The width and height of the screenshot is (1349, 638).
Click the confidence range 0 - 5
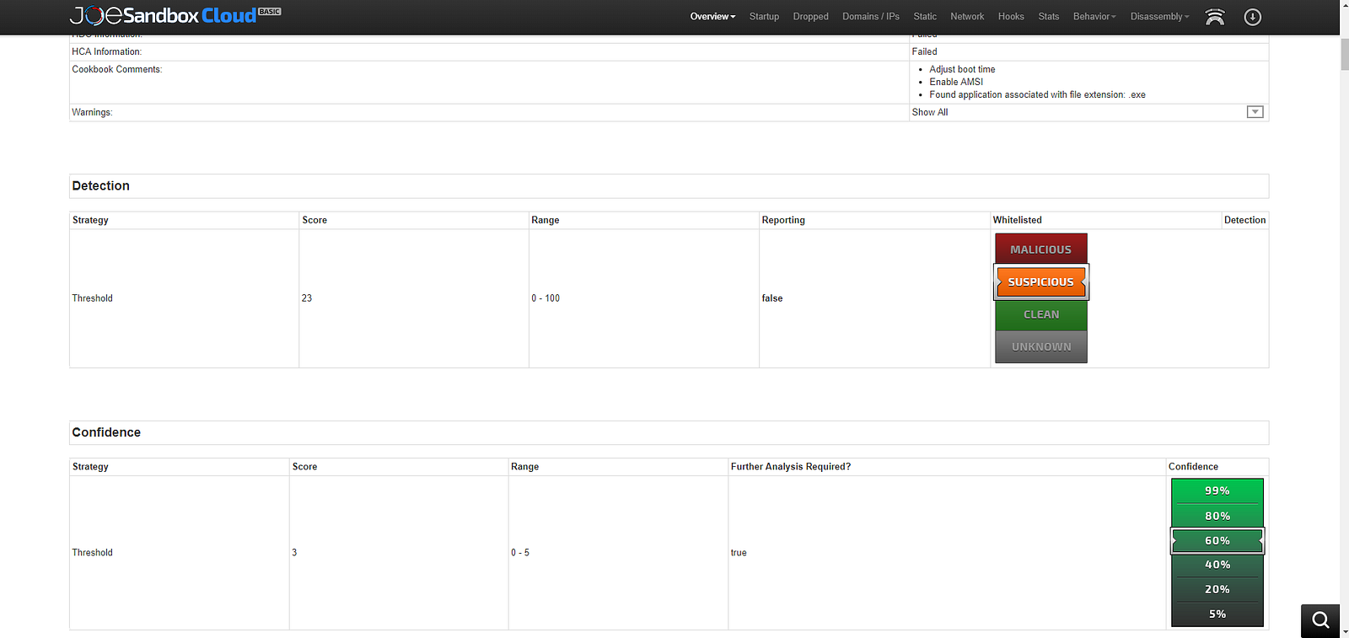pyautogui.click(x=520, y=553)
